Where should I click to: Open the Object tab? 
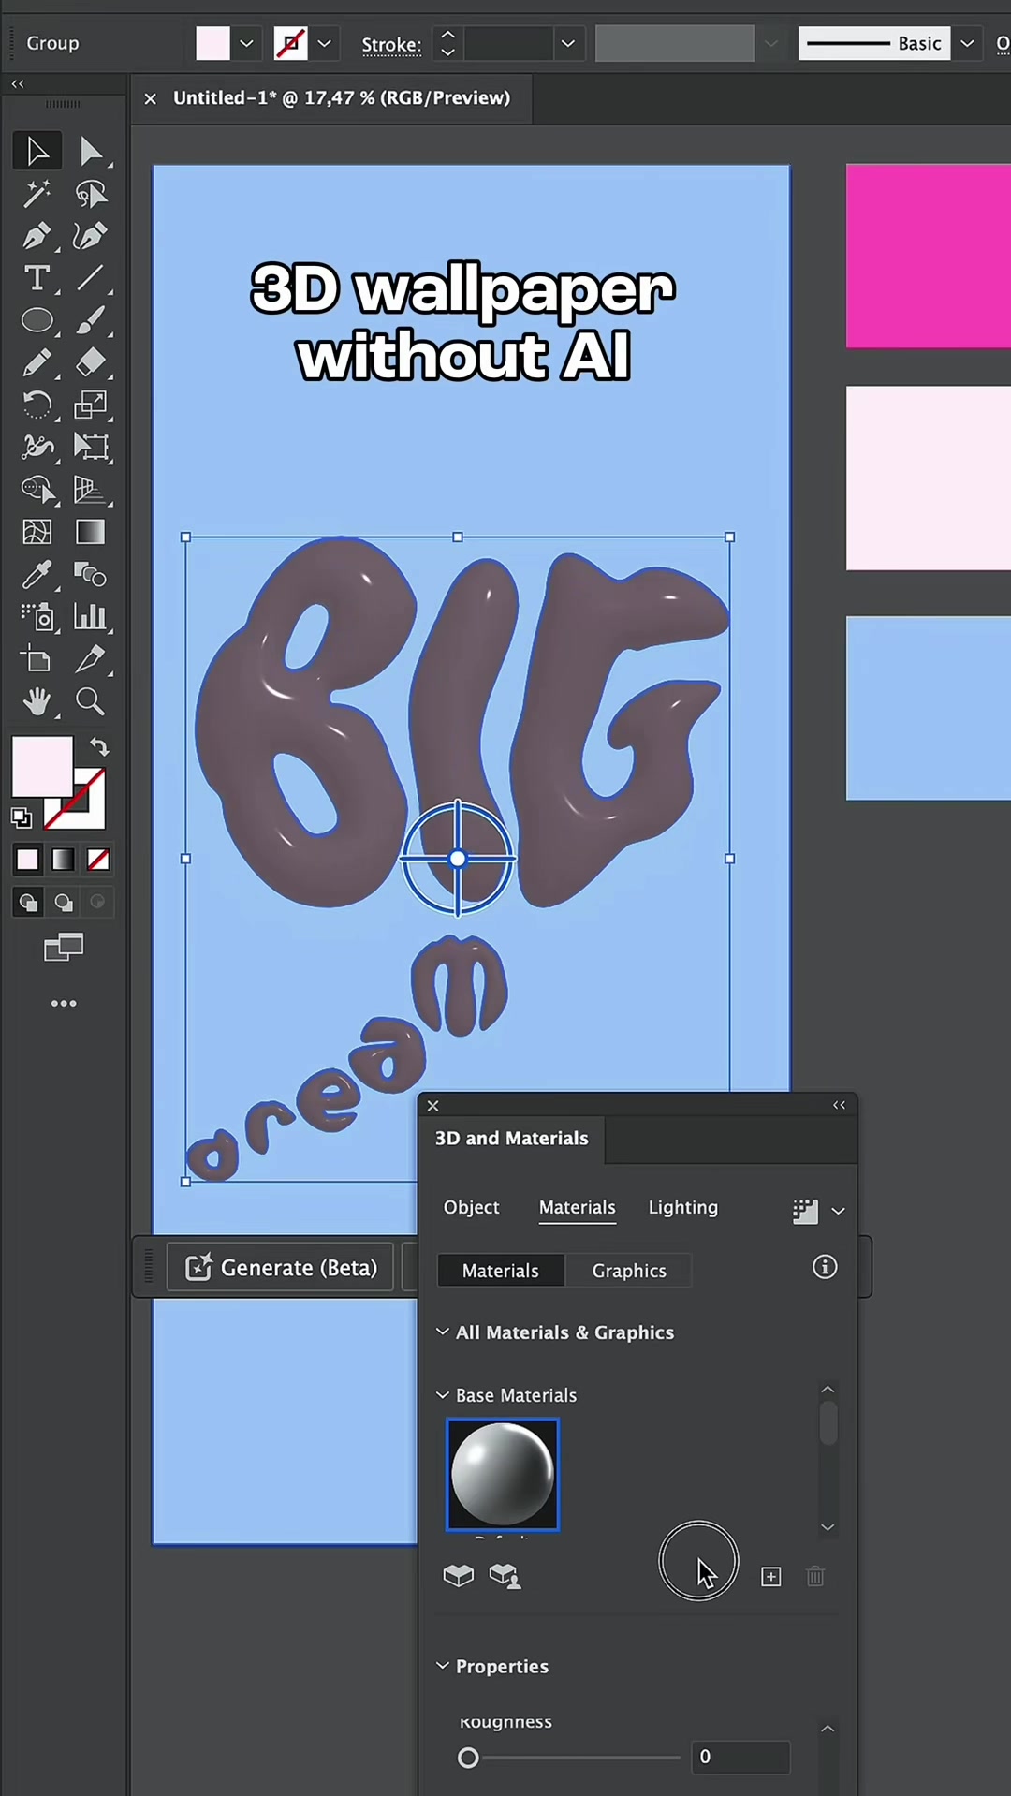[x=472, y=1207]
